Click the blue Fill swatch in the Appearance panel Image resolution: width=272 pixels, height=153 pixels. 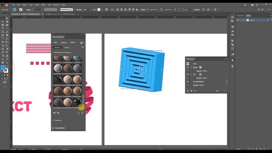(200, 74)
